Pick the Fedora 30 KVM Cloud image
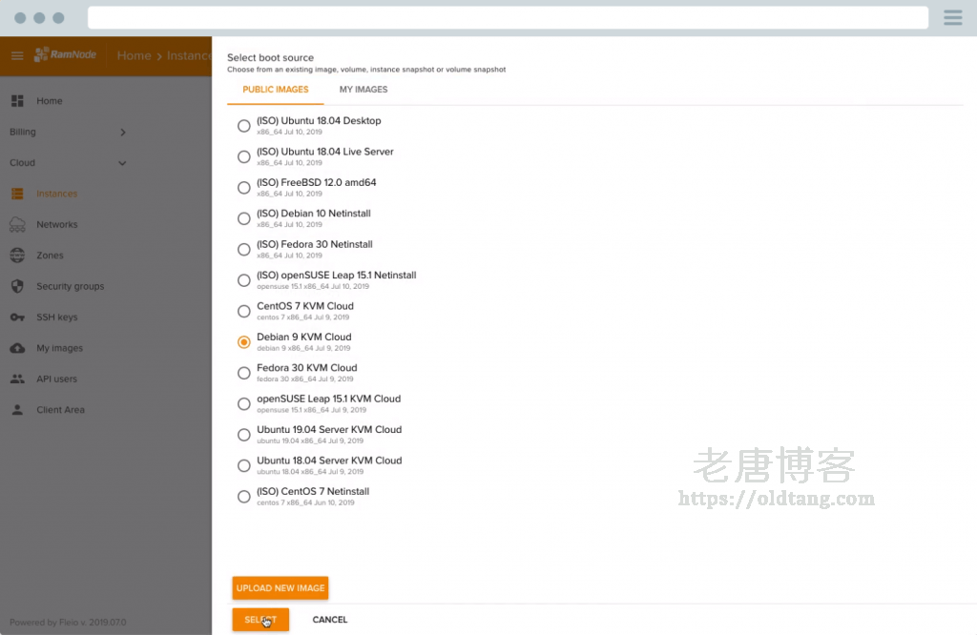 [x=243, y=373]
